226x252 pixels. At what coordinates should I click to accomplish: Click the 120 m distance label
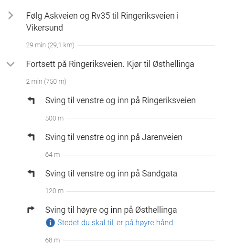coord(54,191)
